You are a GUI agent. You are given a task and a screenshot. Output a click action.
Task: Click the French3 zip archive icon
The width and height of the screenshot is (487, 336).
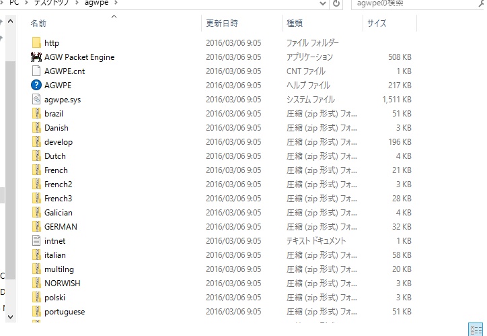point(36,199)
